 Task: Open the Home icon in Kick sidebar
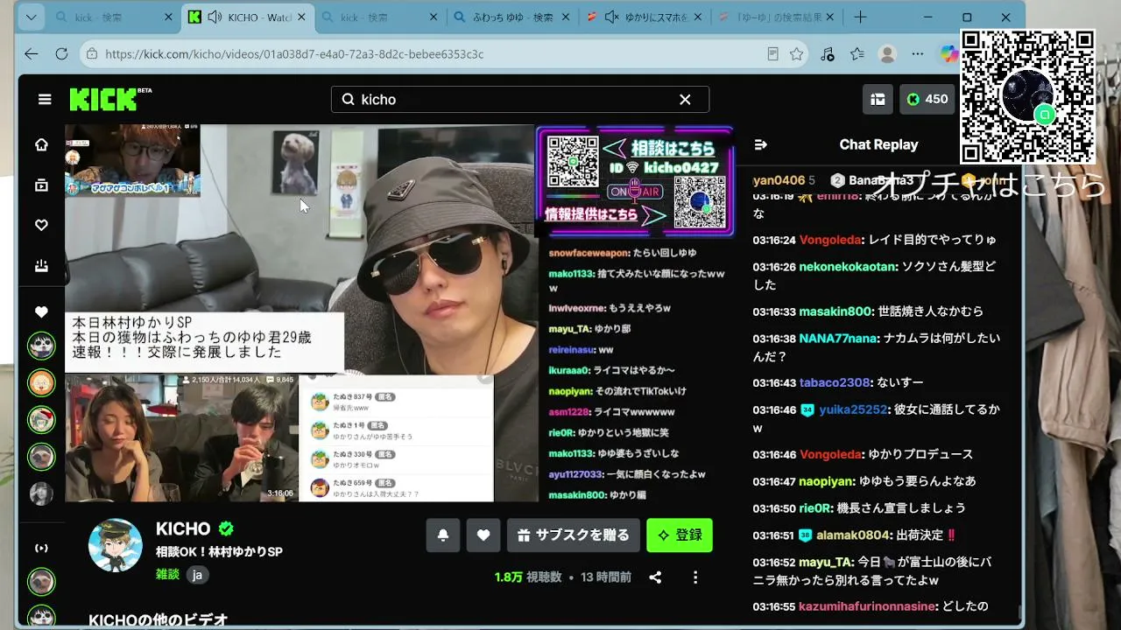[41, 144]
